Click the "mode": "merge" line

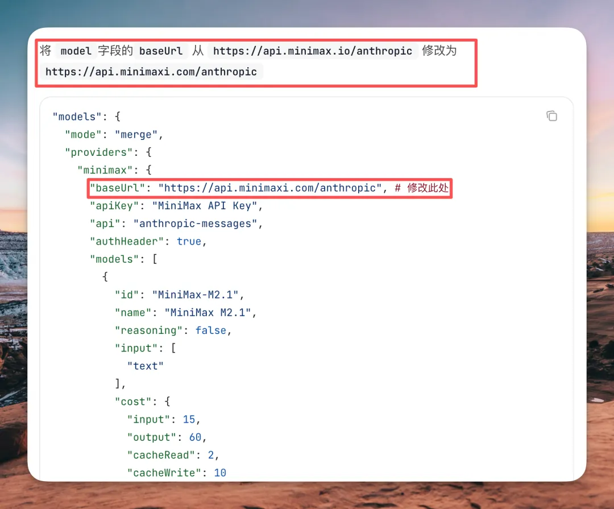[x=114, y=135]
